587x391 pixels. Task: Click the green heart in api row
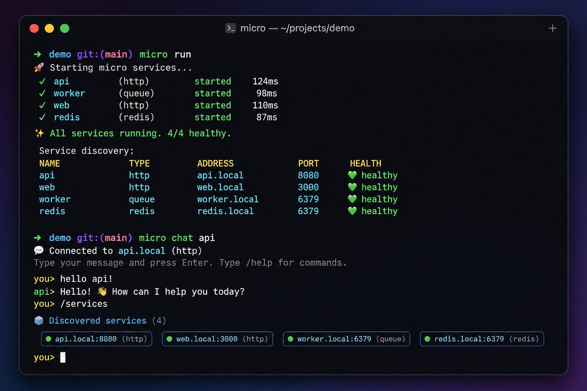tap(352, 175)
